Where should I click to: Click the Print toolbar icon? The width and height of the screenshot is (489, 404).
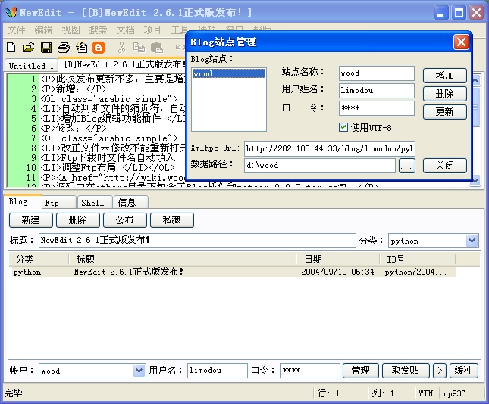[63, 48]
